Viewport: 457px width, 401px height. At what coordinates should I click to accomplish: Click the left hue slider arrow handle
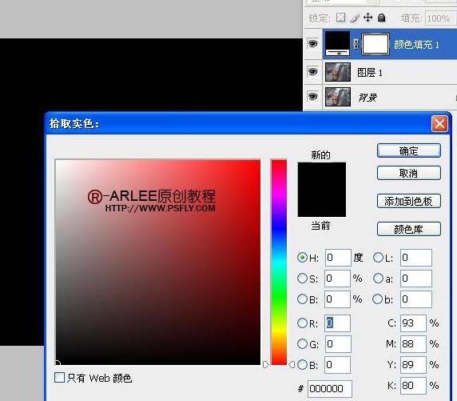pyautogui.click(x=265, y=364)
